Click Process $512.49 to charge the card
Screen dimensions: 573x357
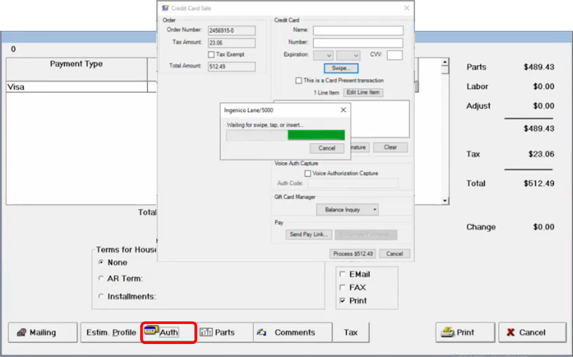pyautogui.click(x=353, y=254)
